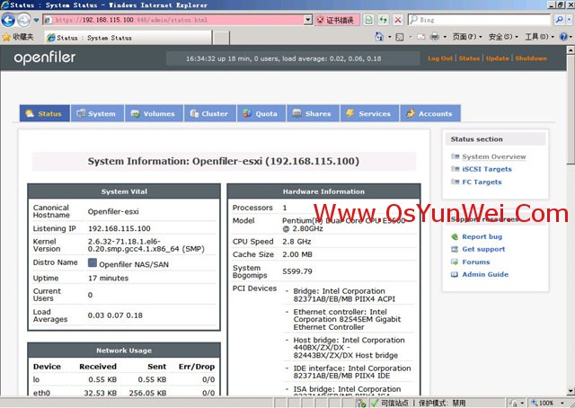Expand the Home button dropdown arrow
The height and width of the screenshot is (408, 575).
pos(389,37)
